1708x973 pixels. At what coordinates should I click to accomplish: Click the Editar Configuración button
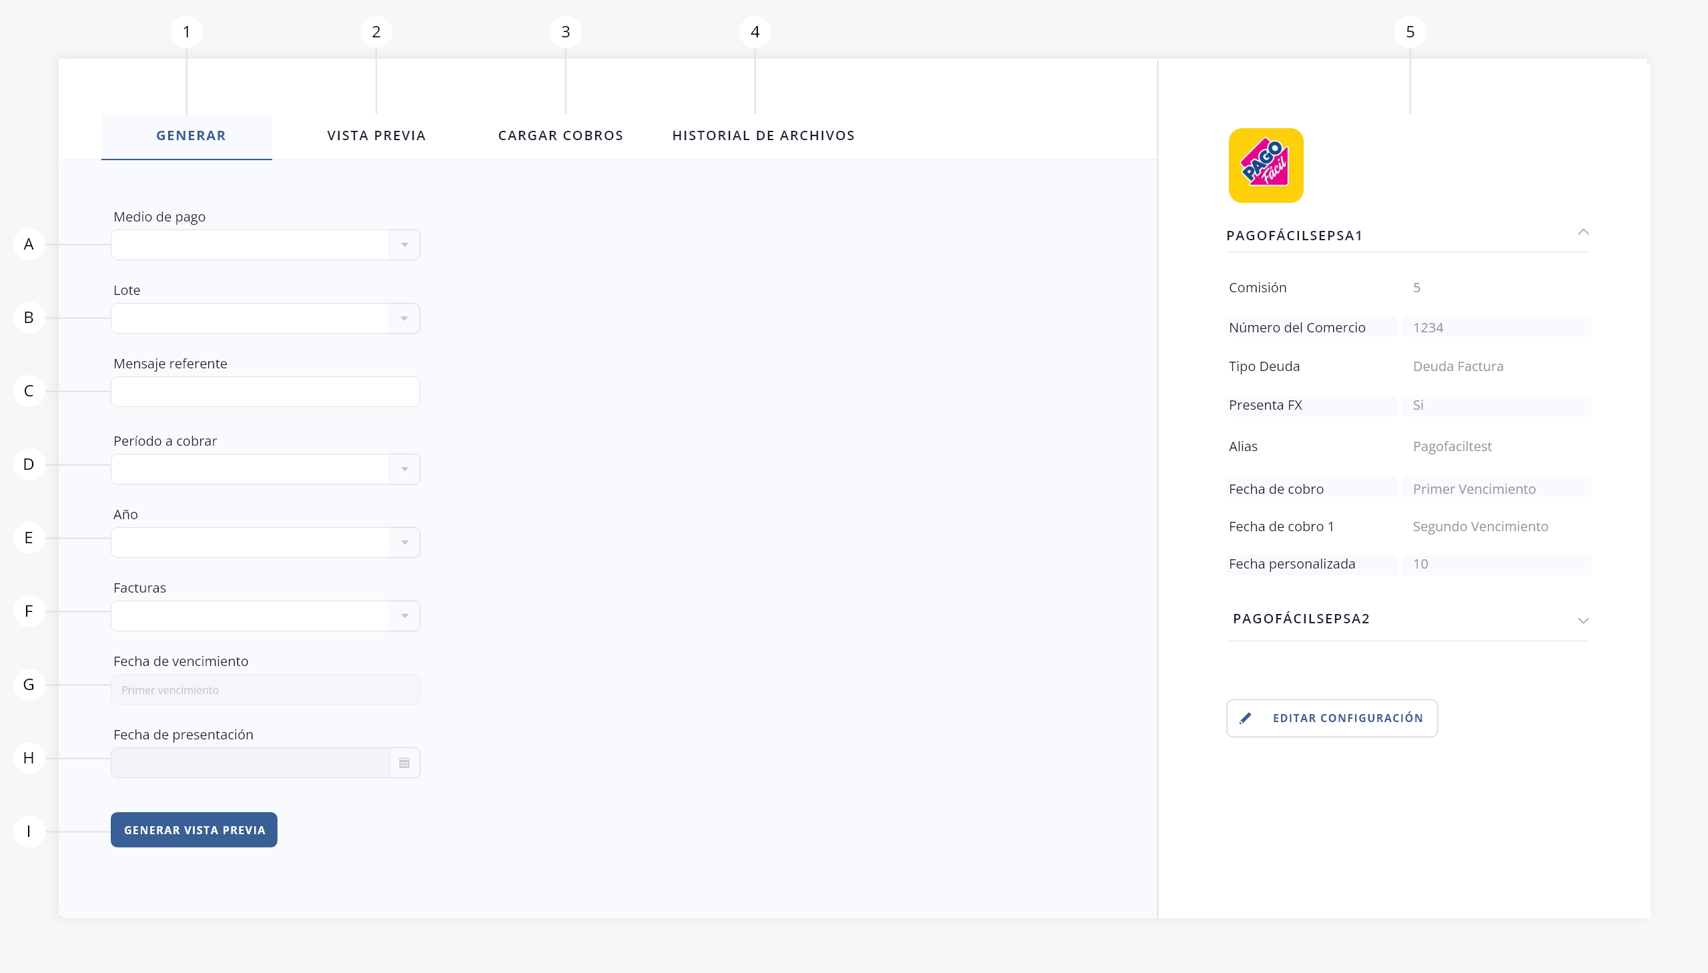[x=1332, y=718]
